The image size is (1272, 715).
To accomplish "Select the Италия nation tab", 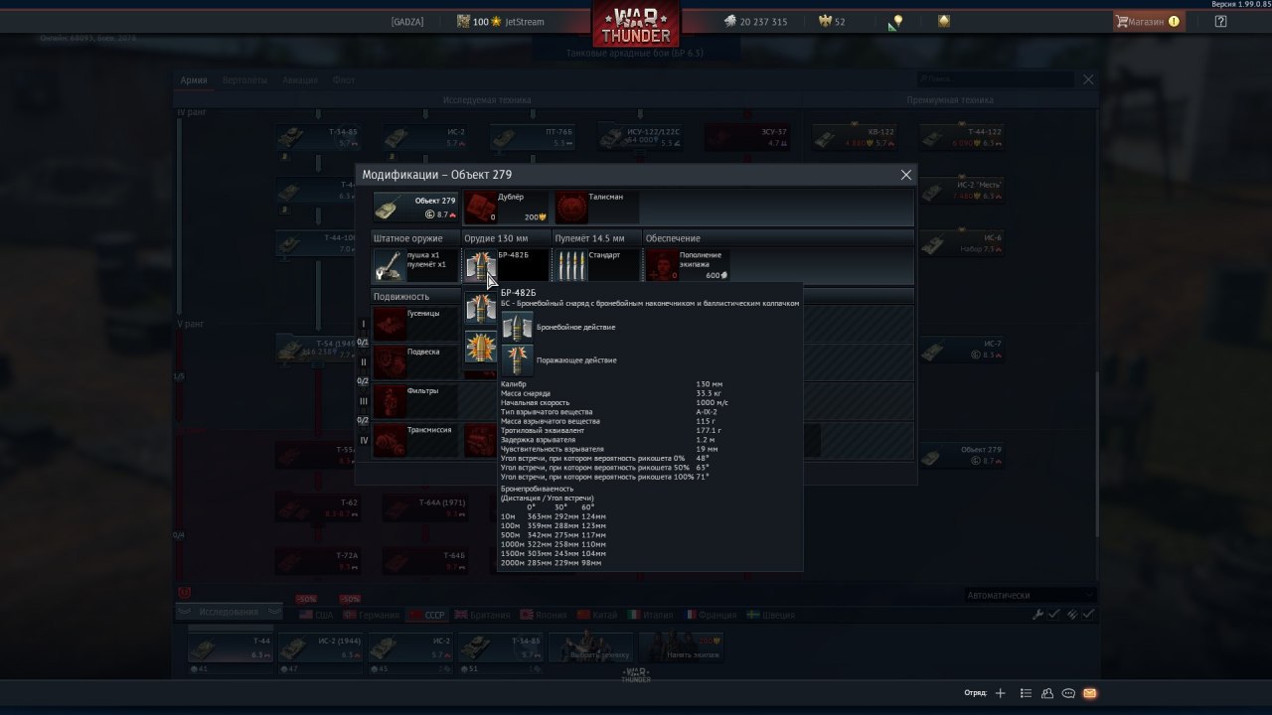I will click(650, 615).
